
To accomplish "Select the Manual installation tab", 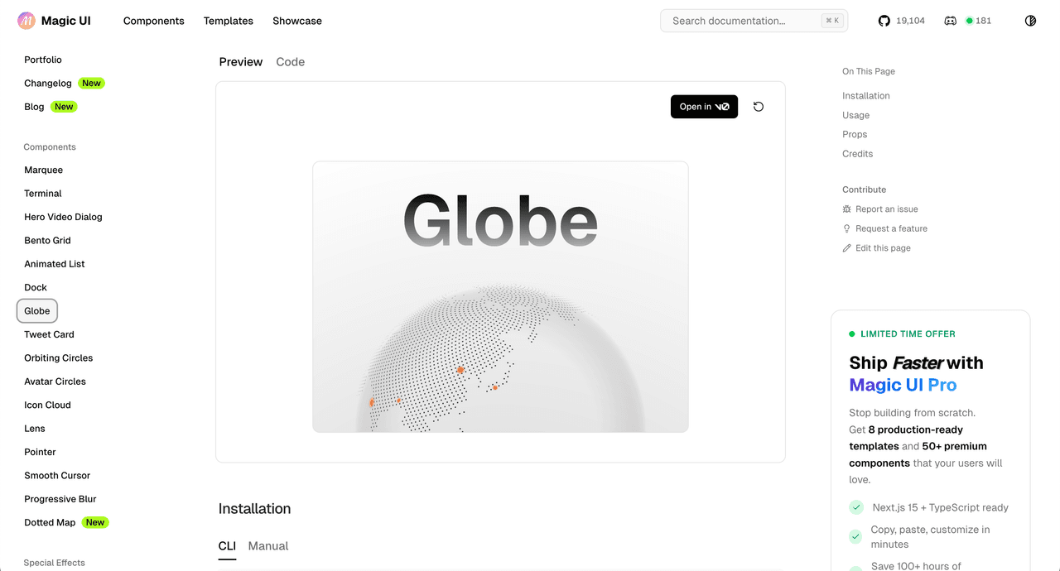I will [x=268, y=546].
